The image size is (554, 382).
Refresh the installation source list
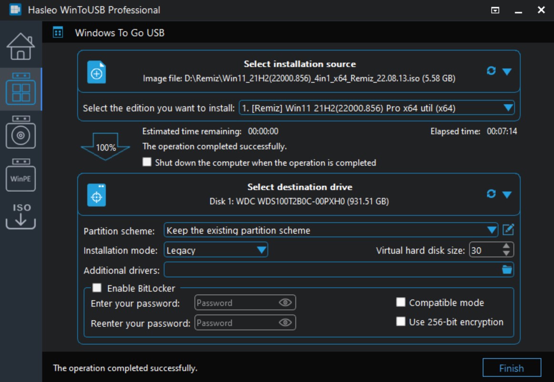[x=491, y=71]
